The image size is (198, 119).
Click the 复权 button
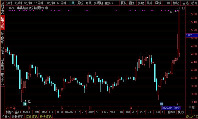pyautogui.click(x=123, y=3)
